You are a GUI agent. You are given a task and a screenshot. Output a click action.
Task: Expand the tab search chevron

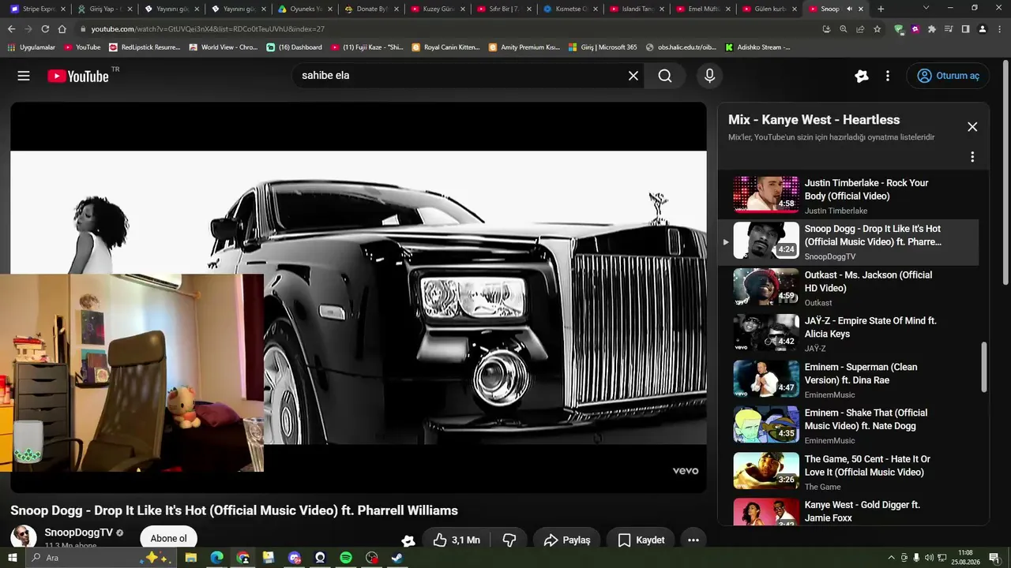click(926, 9)
